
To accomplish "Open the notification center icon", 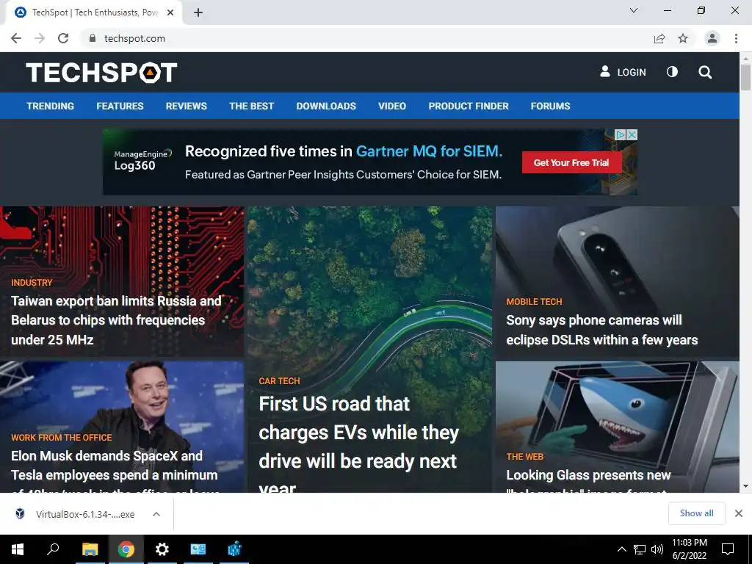I will 728,549.
